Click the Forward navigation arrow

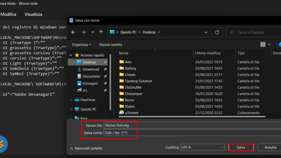click(83, 32)
